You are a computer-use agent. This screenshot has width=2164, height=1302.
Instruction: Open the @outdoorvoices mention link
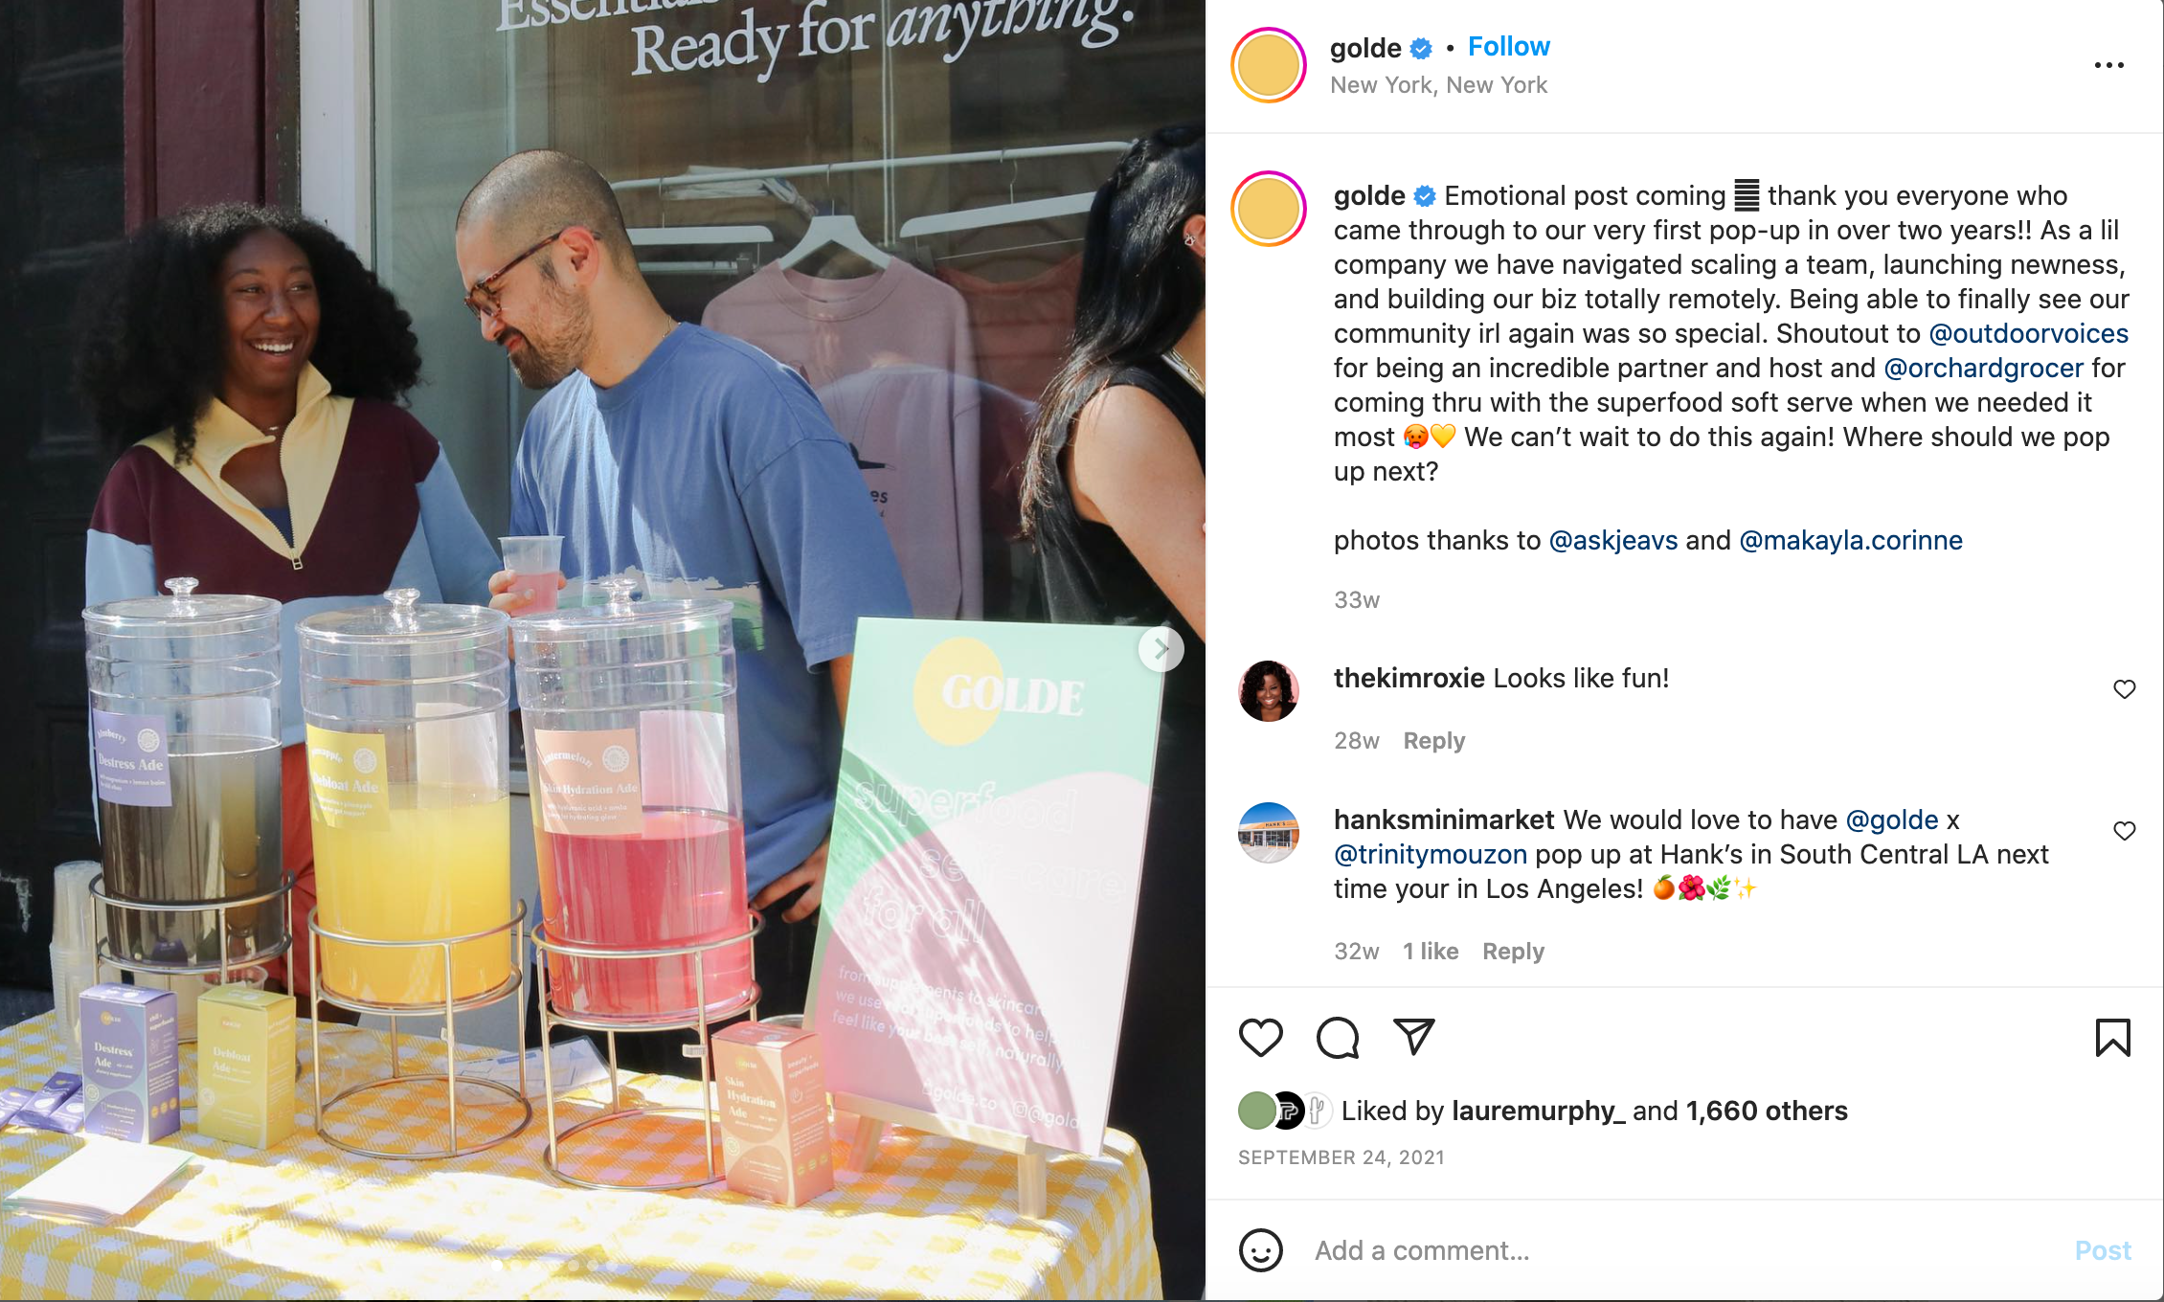coord(2028,333)
